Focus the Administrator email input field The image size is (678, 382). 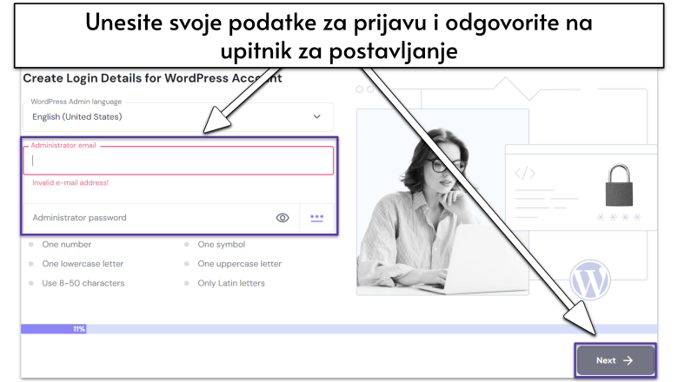click(x=178, y=161)
